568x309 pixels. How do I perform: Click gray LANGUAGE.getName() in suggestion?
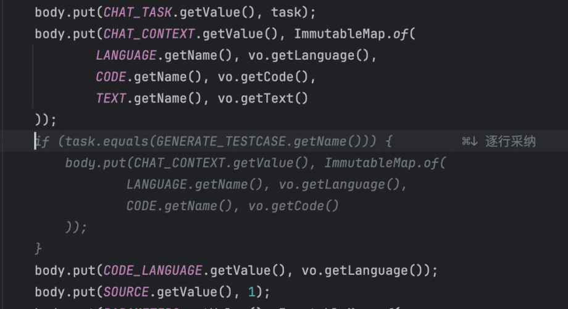[194, 185]
